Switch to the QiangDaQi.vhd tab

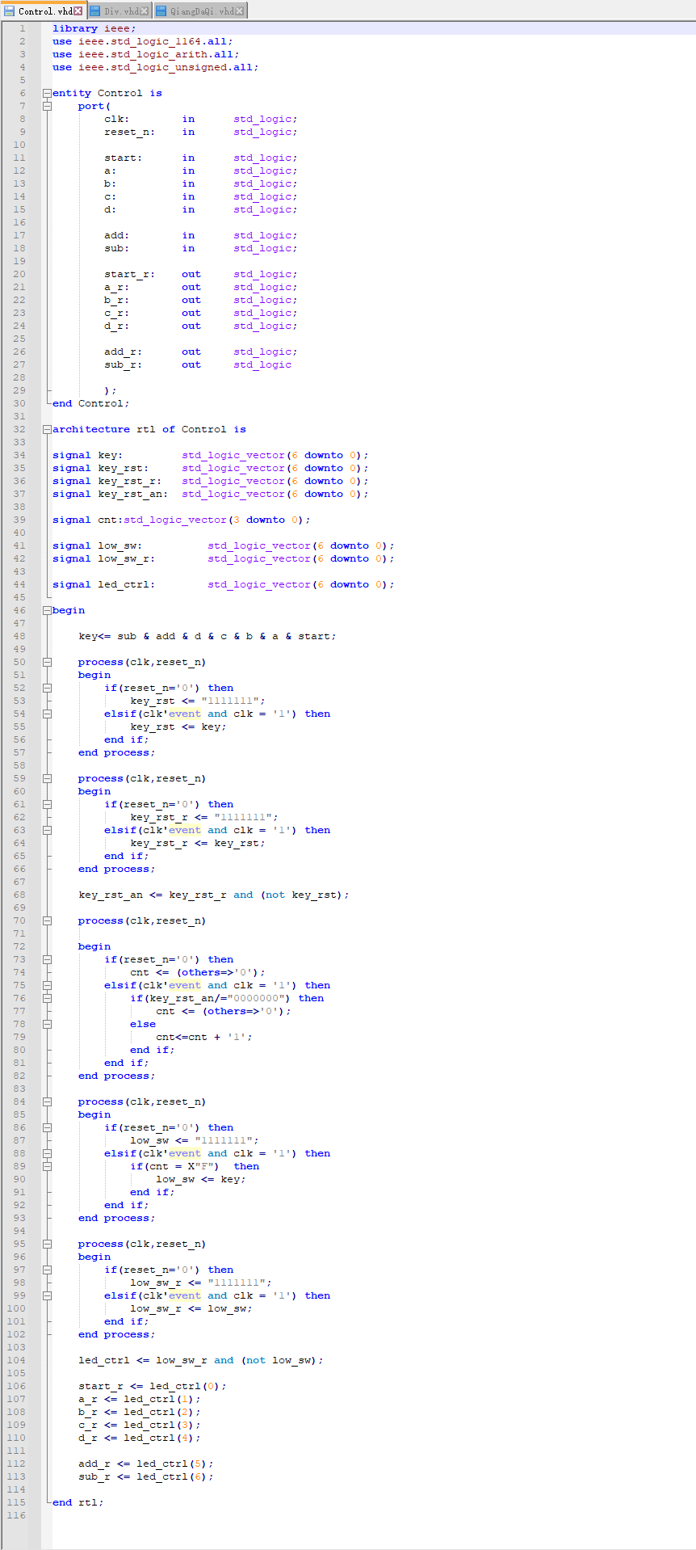coord(199,11)
